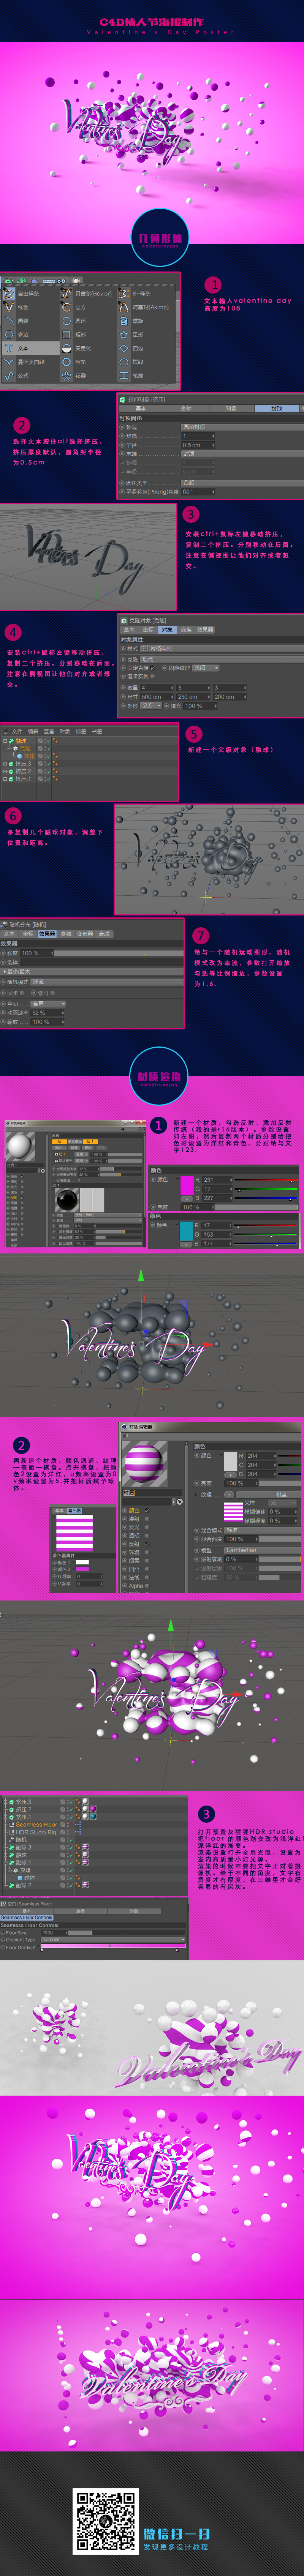Open 末端 dropdown showing 封顶

click(242, 454)
